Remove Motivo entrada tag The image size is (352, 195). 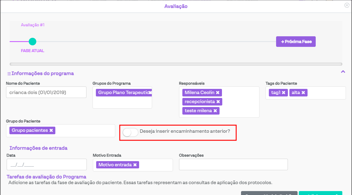(x=135, y=165)
